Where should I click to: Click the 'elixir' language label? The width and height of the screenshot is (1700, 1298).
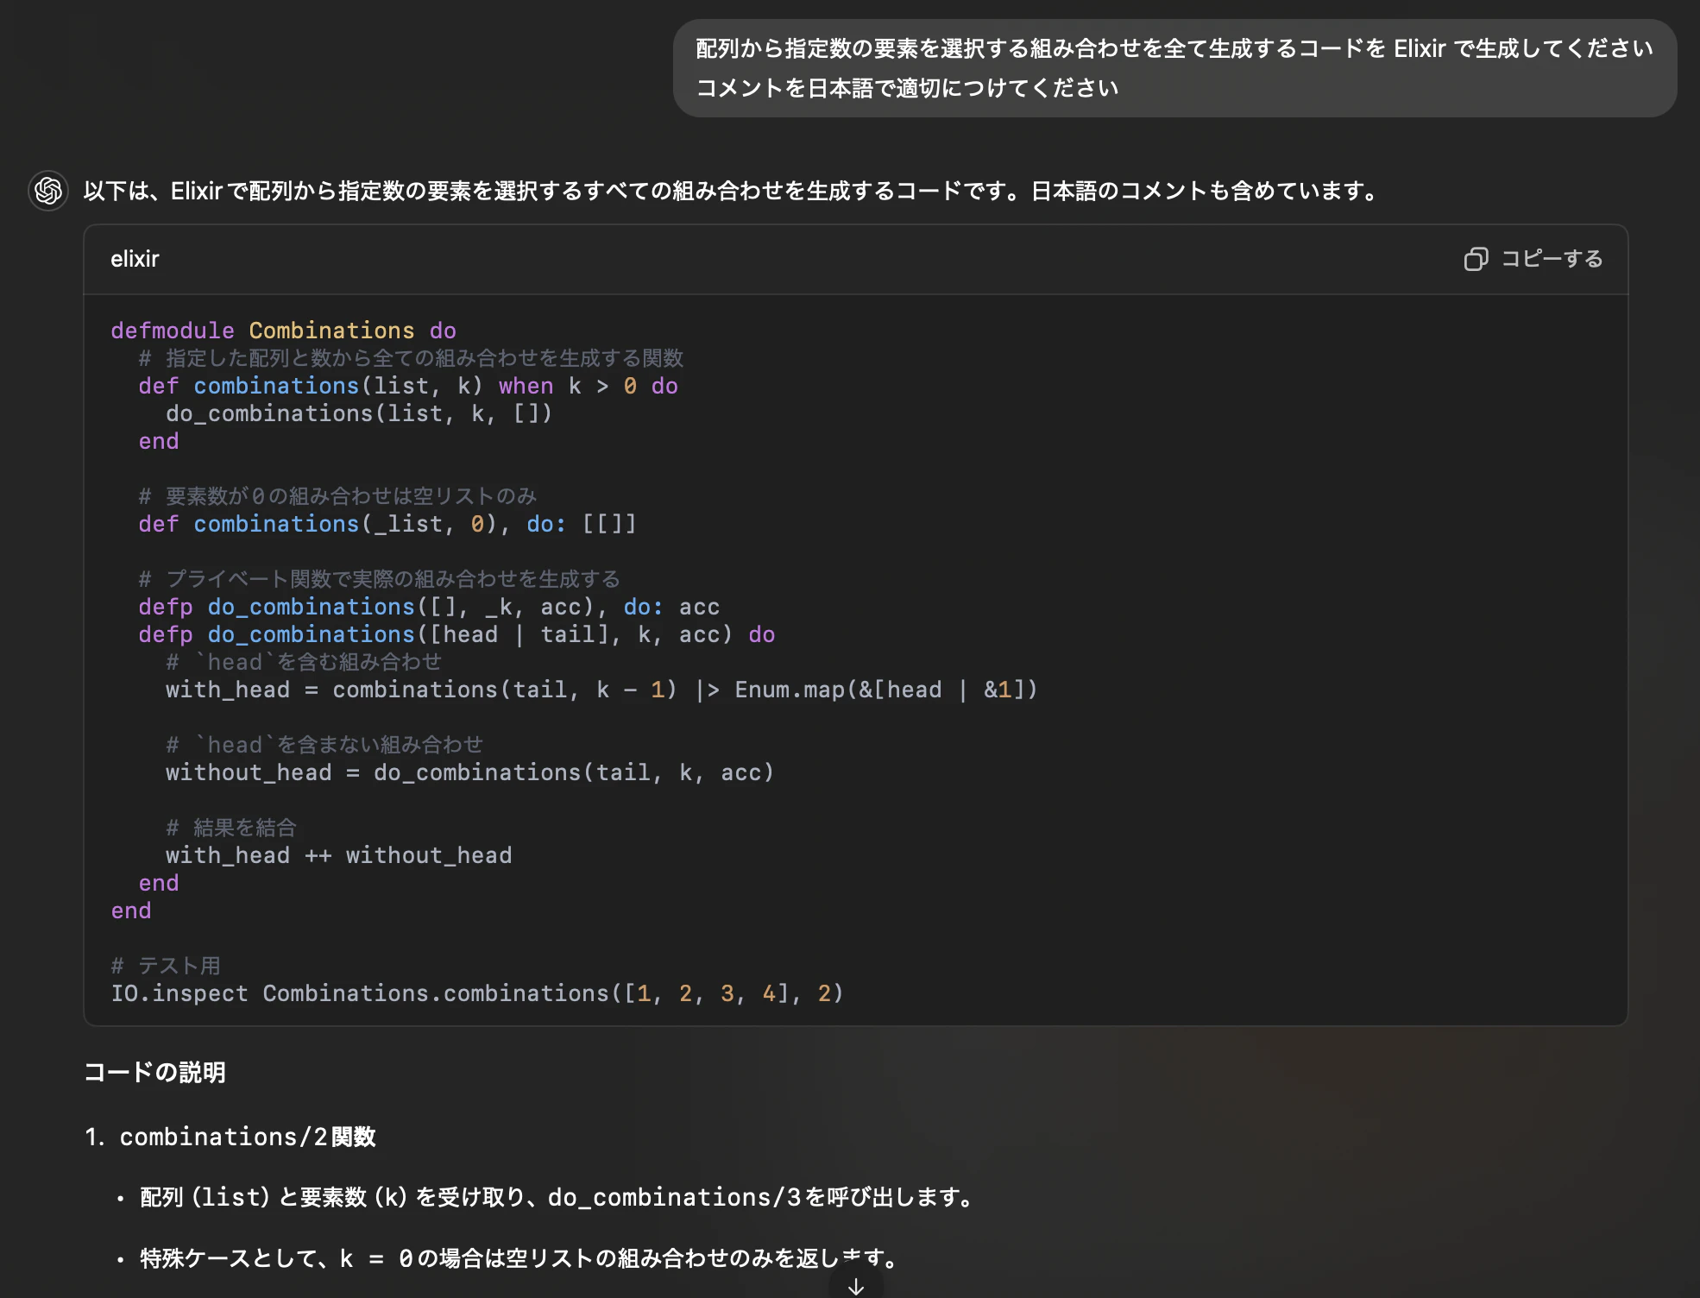(135, 259)
